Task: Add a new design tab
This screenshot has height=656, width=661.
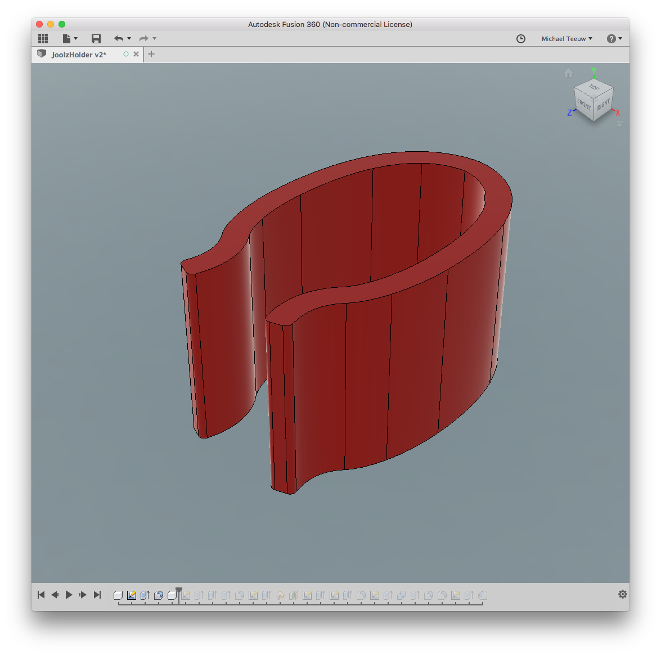Action: click(x=151, y=54)
